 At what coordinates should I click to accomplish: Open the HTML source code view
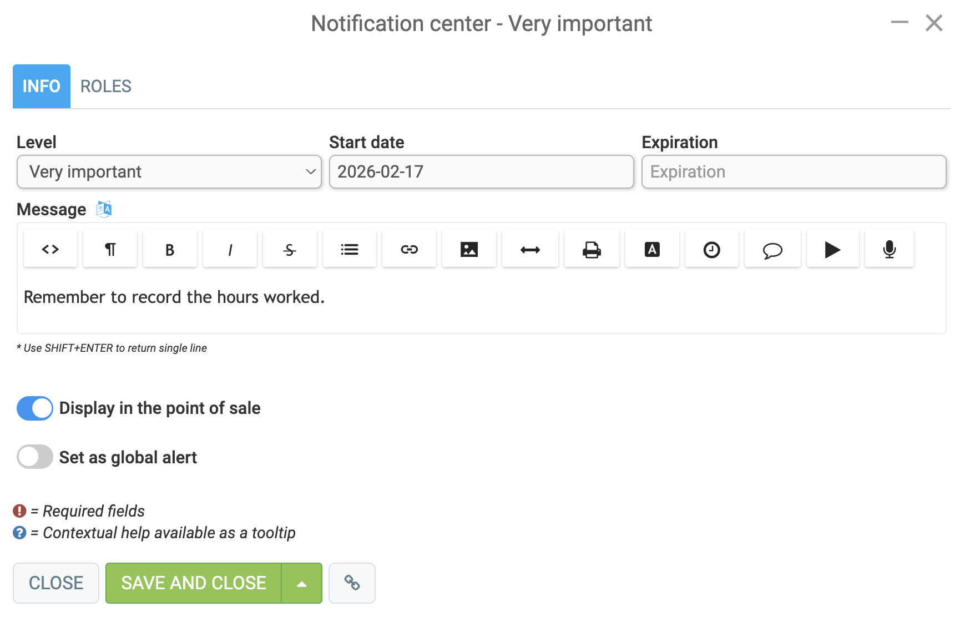point(50,249)
